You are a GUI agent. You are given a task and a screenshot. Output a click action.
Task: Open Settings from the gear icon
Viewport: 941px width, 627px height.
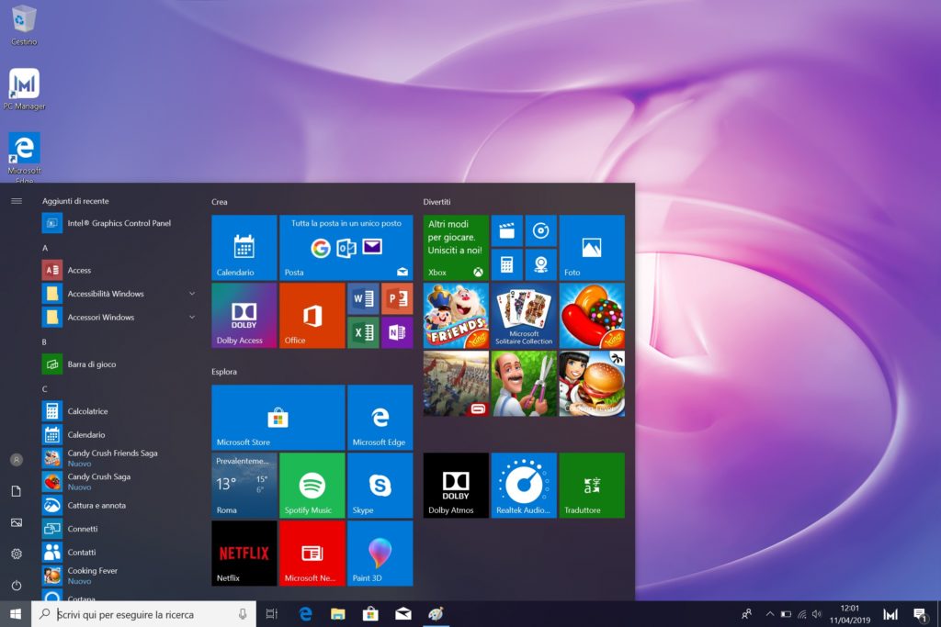(17, 554)
